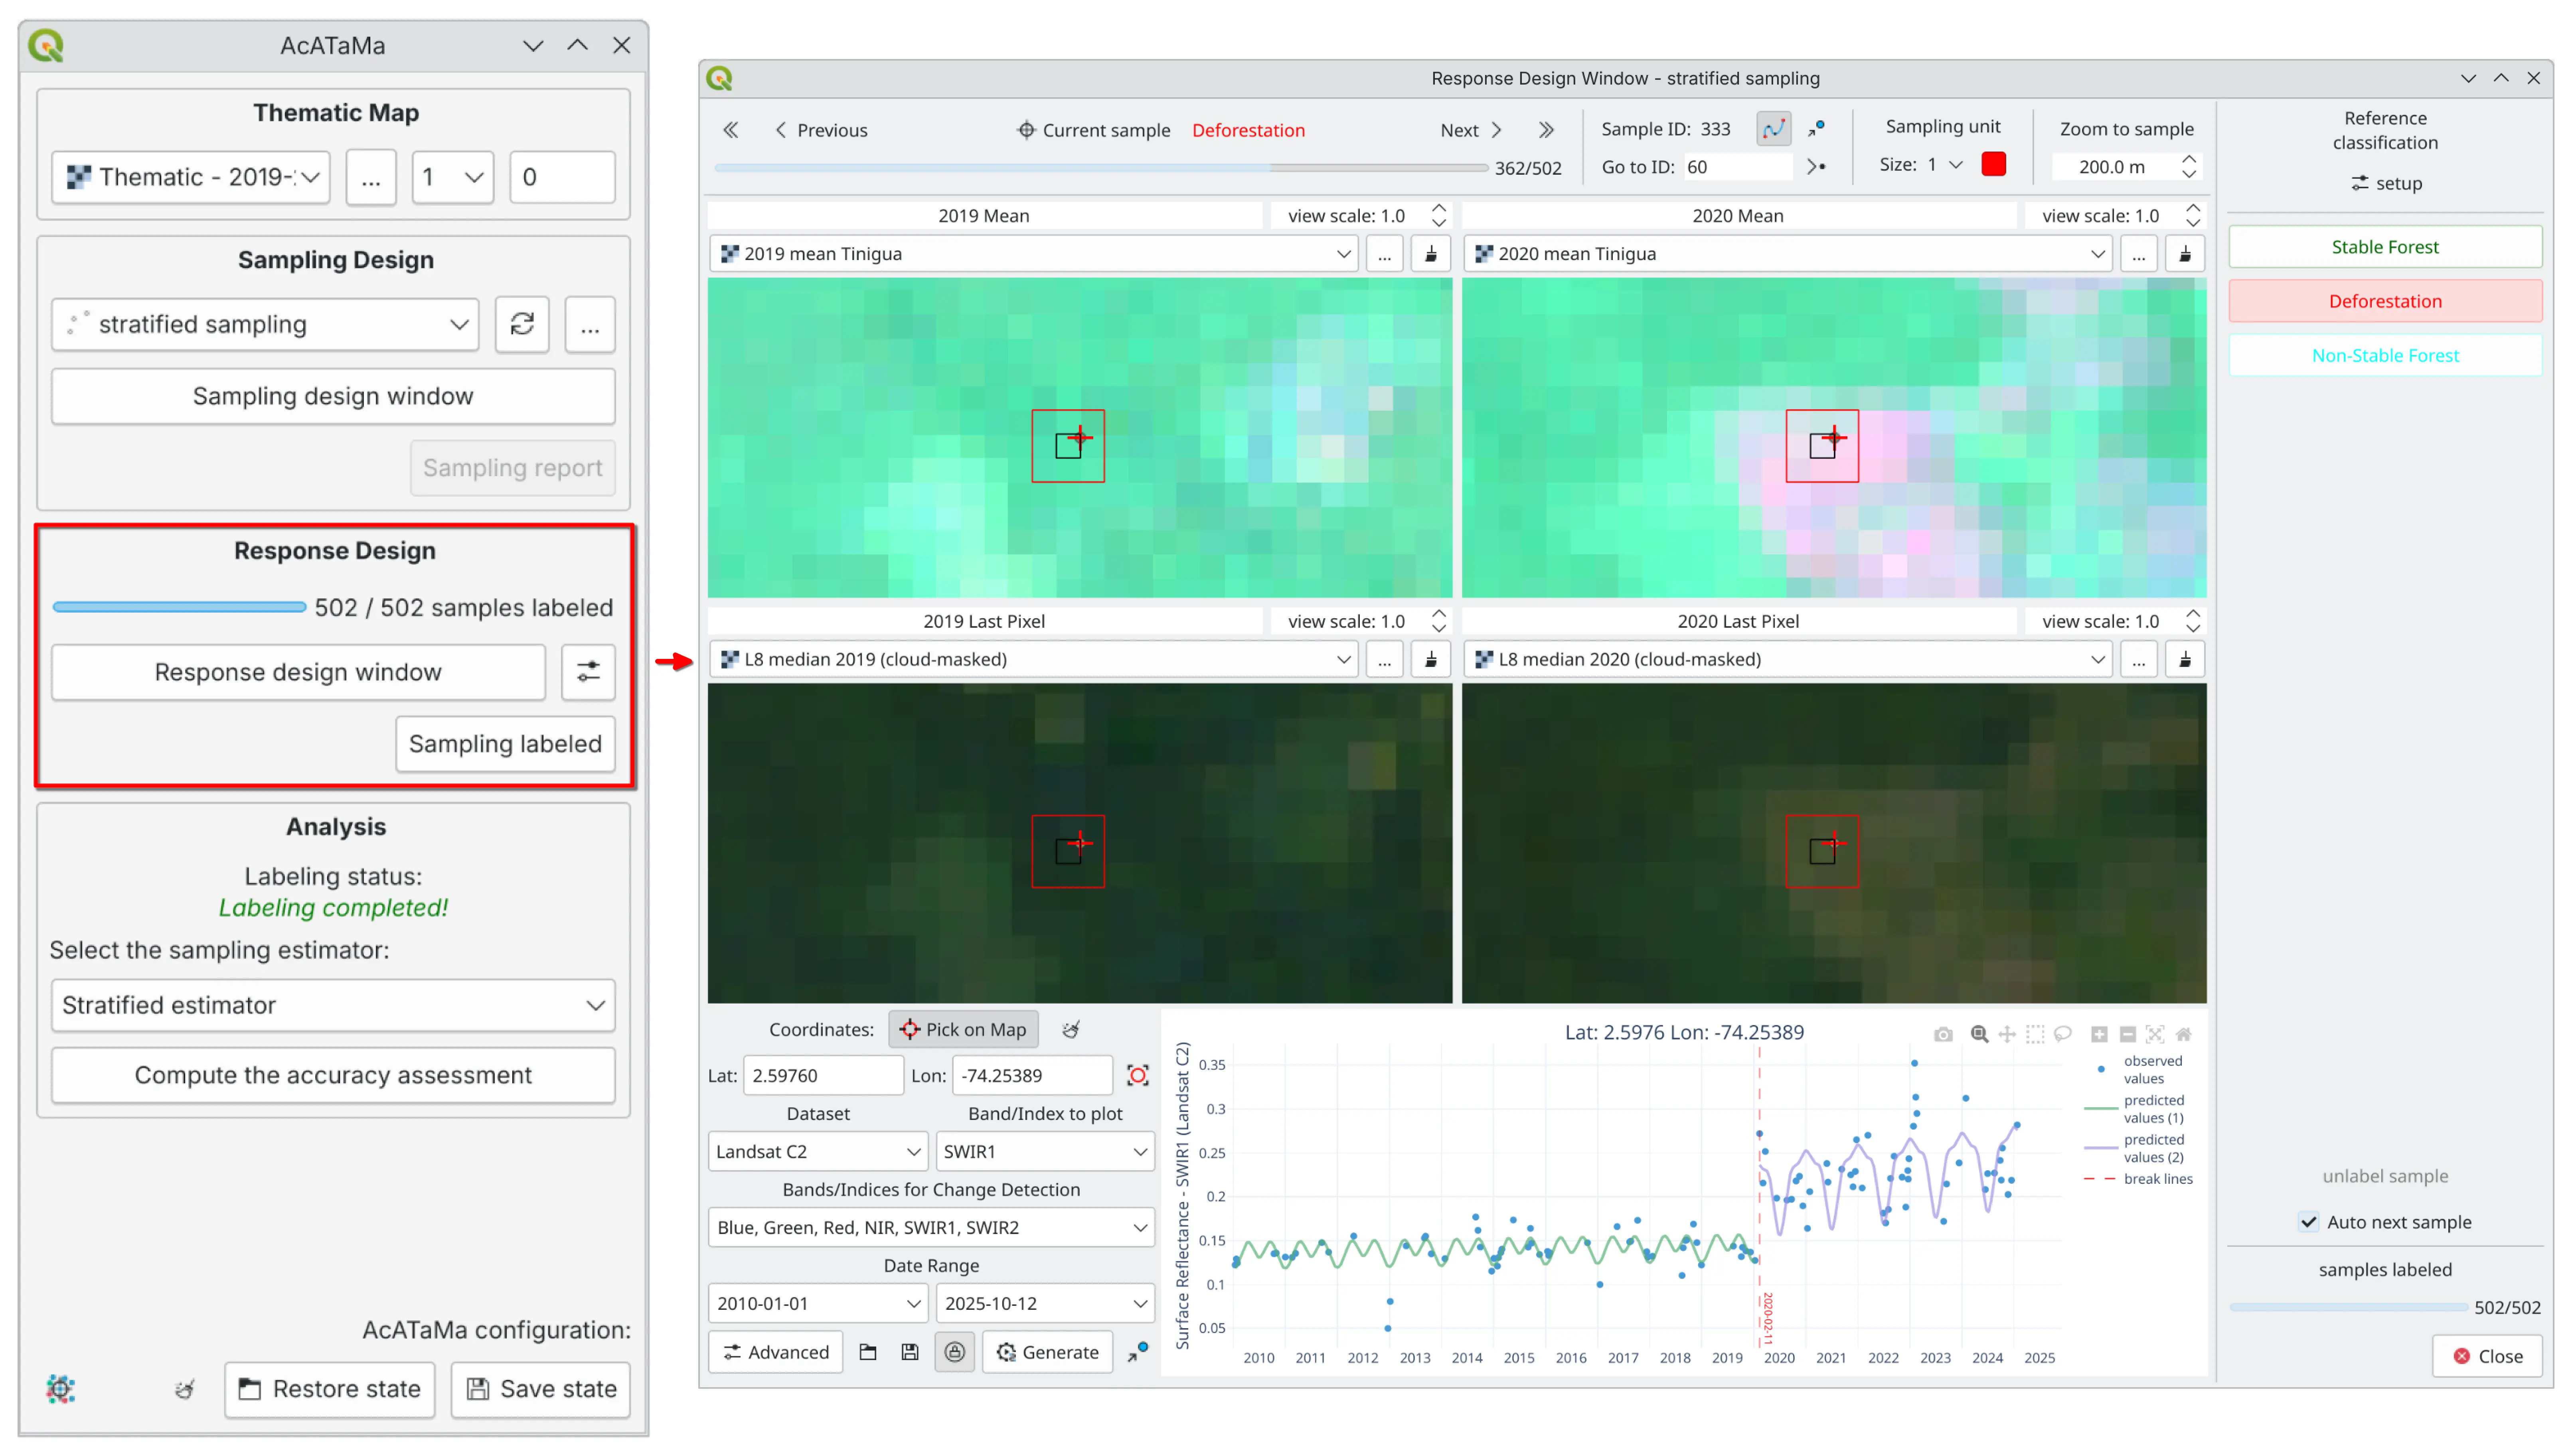Viewport: 2576px width, 1455px height.
Task: Click Compute the accuracy assessment button
Action: coord(333,1075)
